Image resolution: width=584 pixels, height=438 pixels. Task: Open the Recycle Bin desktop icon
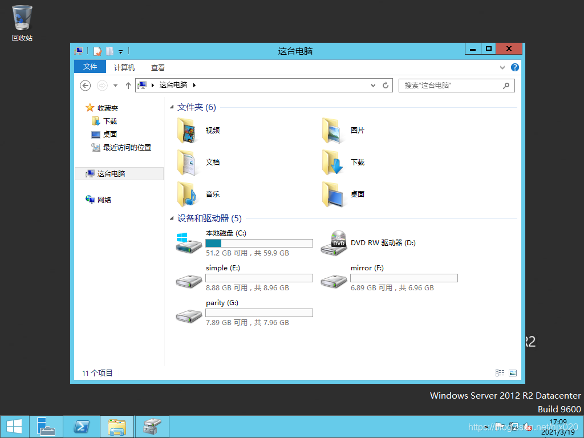point(22,23)
